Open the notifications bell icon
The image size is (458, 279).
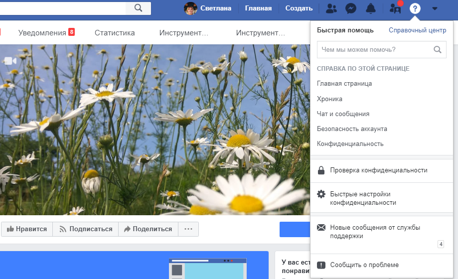click(371, 8)
